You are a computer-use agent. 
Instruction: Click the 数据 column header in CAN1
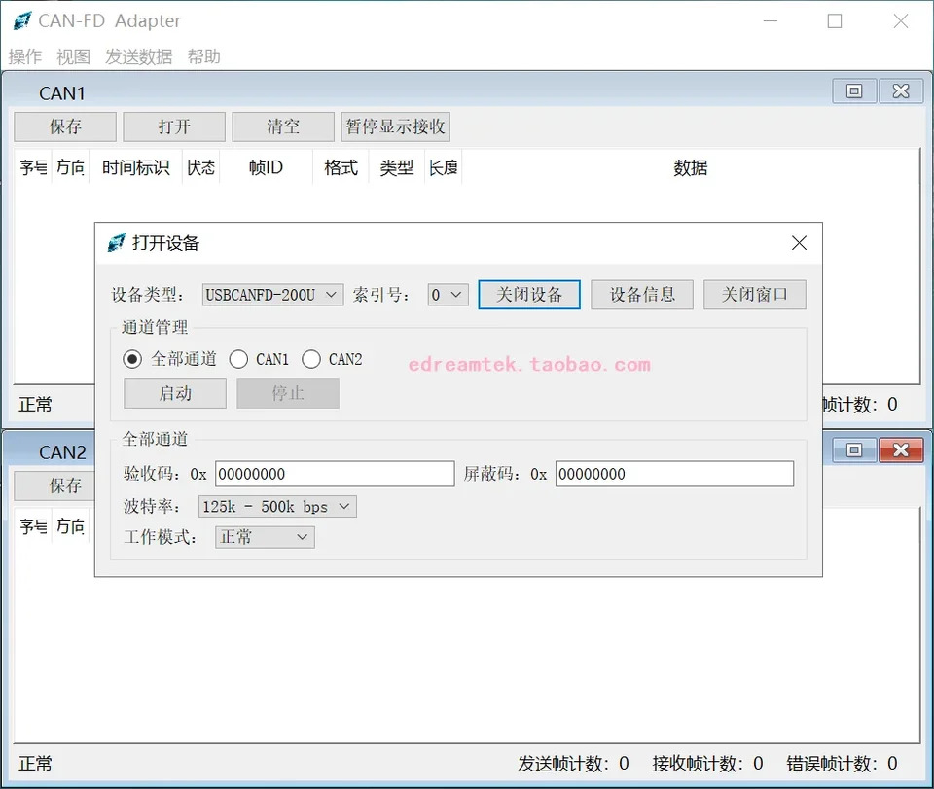pos(691,168)
